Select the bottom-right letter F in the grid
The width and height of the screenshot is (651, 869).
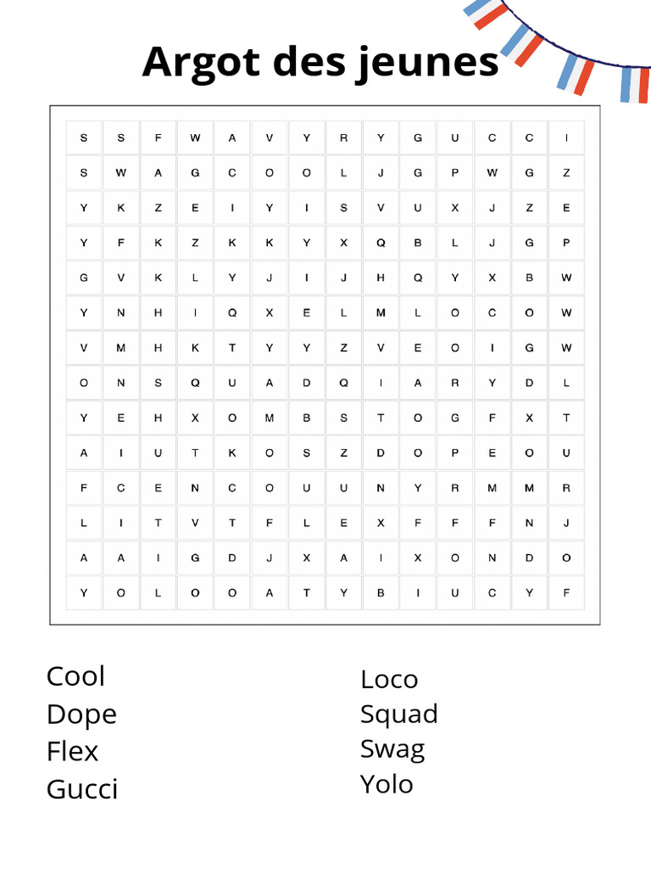566,593
